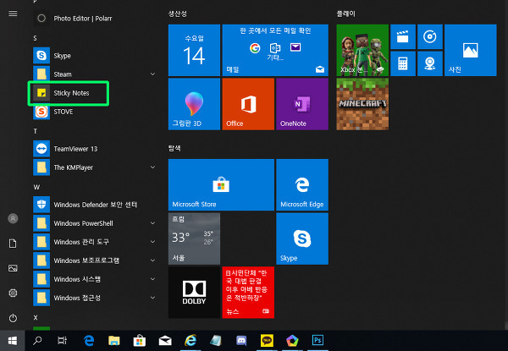Screen dimensions: 508x351
Task: Click the 생산성 group title
Action: click(x=177, y=14)
